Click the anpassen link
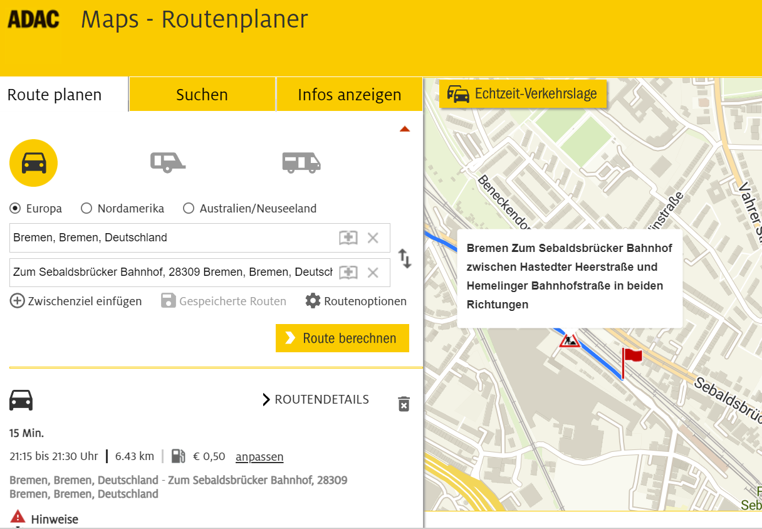The image size is (762, 529). (259, 457)
